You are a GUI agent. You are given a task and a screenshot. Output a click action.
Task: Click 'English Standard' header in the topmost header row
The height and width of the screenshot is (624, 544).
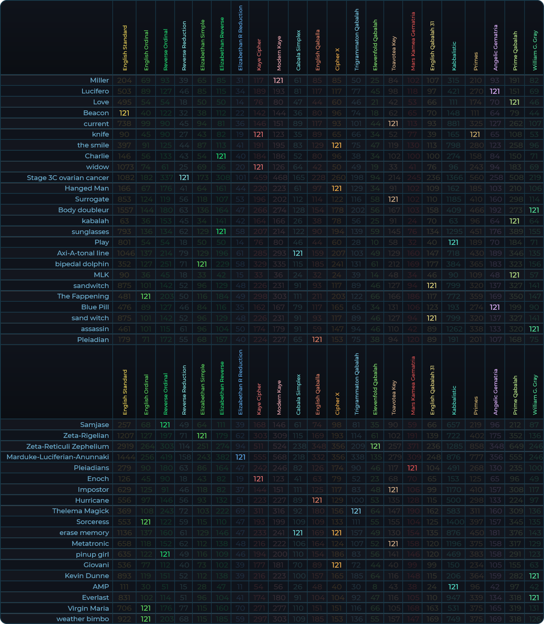tap(125, 48)
